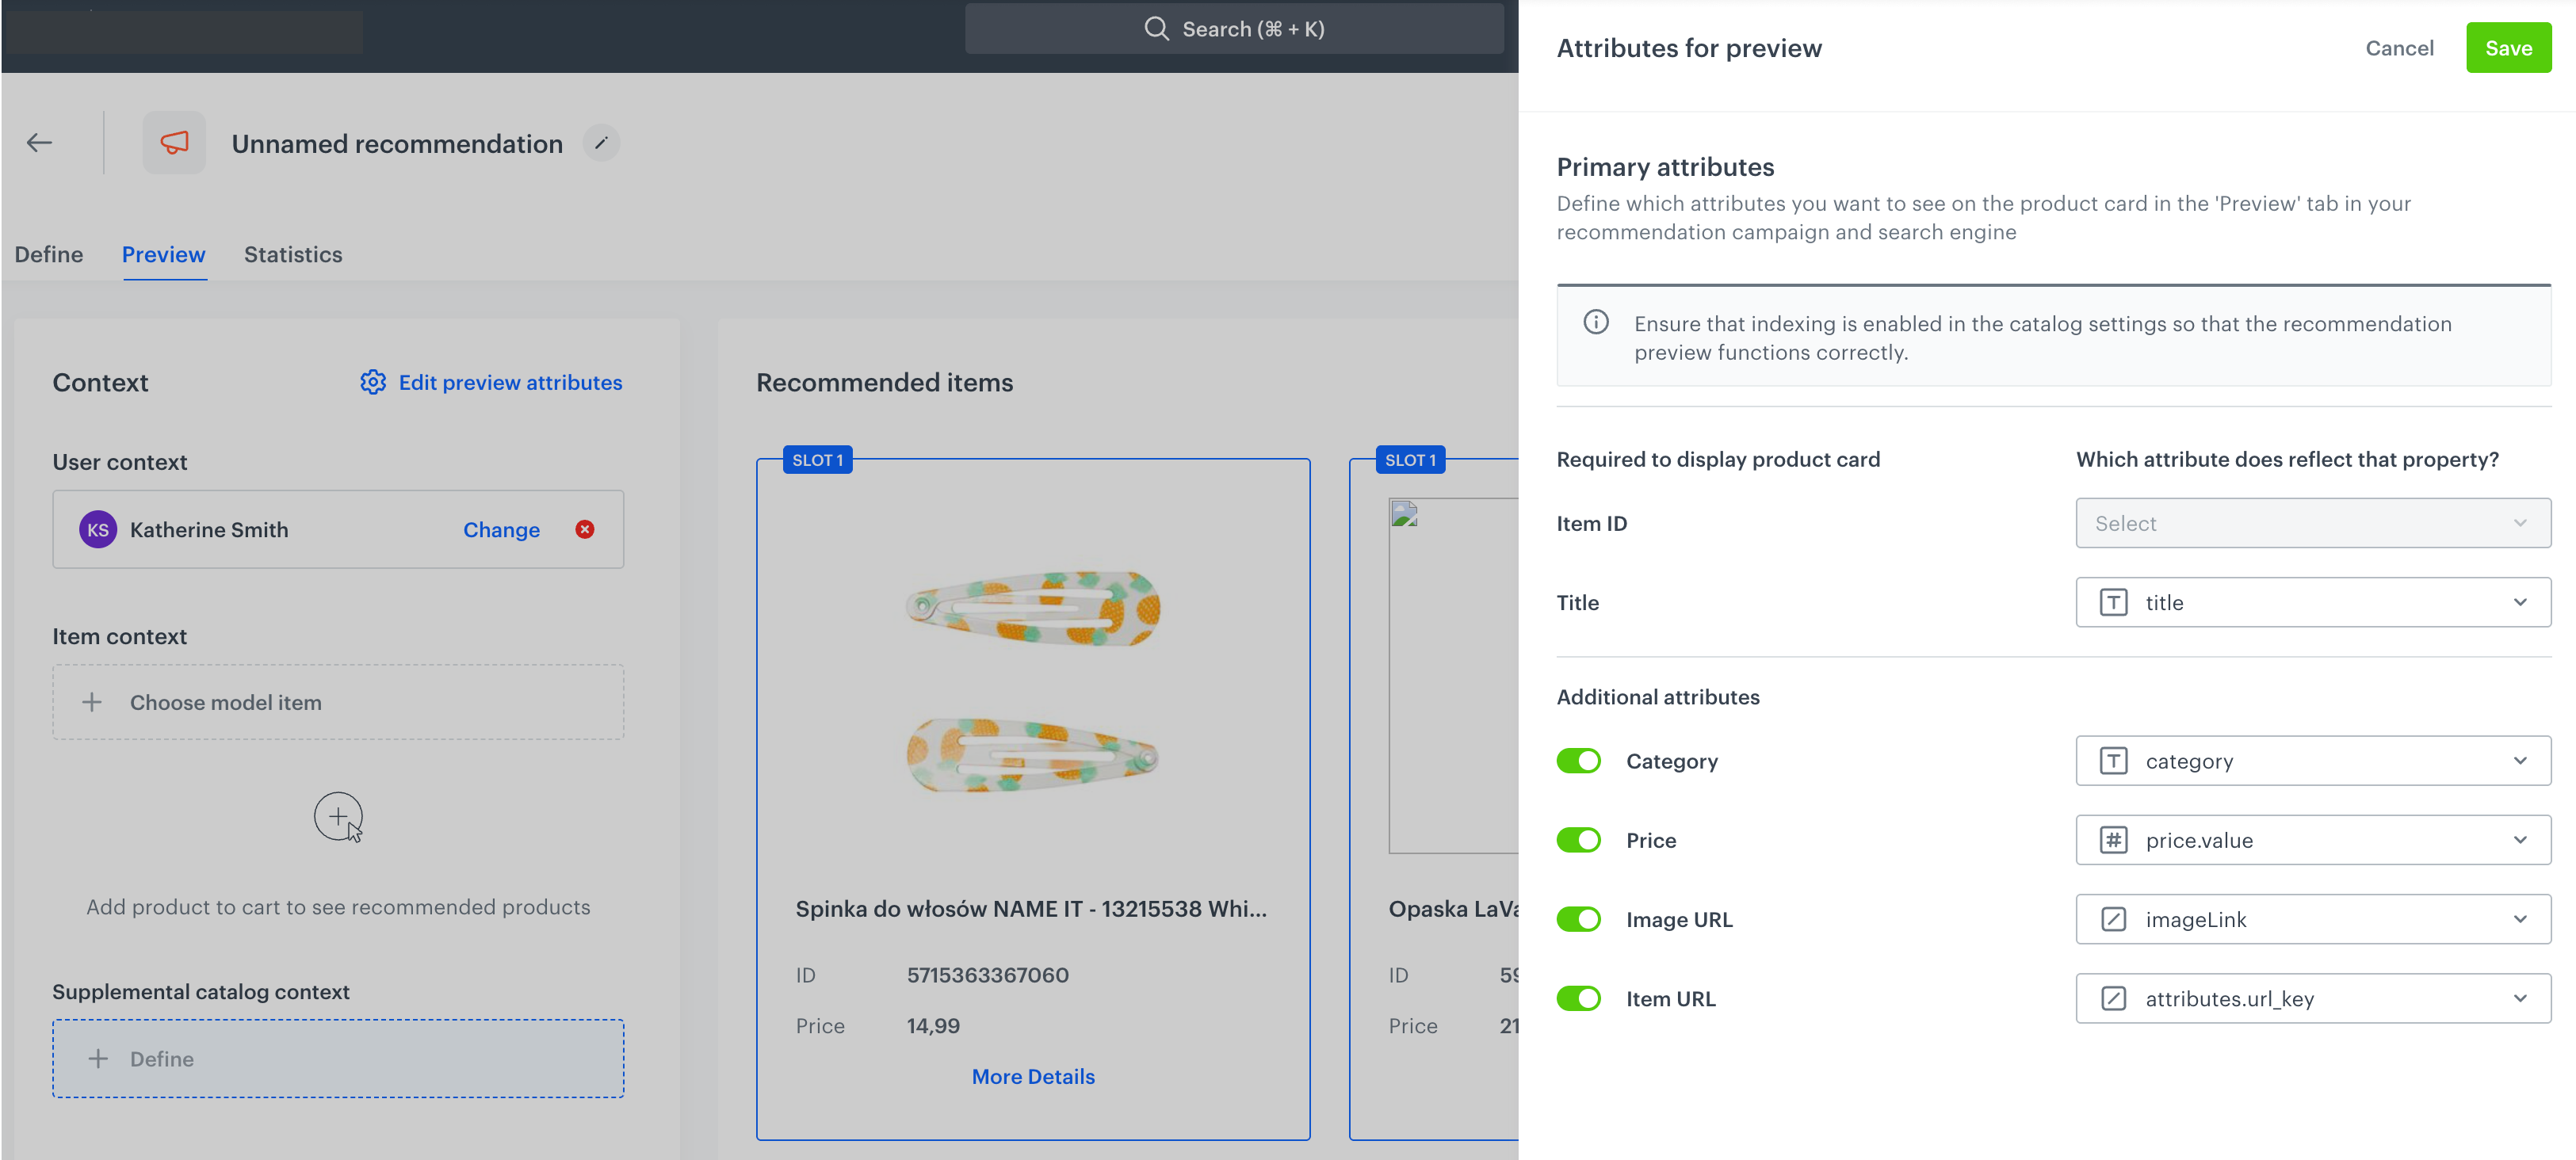This screenshot has height=1160, width=2576.
Task: Disable the Category additional attribute
Action: coord(1578,760)
